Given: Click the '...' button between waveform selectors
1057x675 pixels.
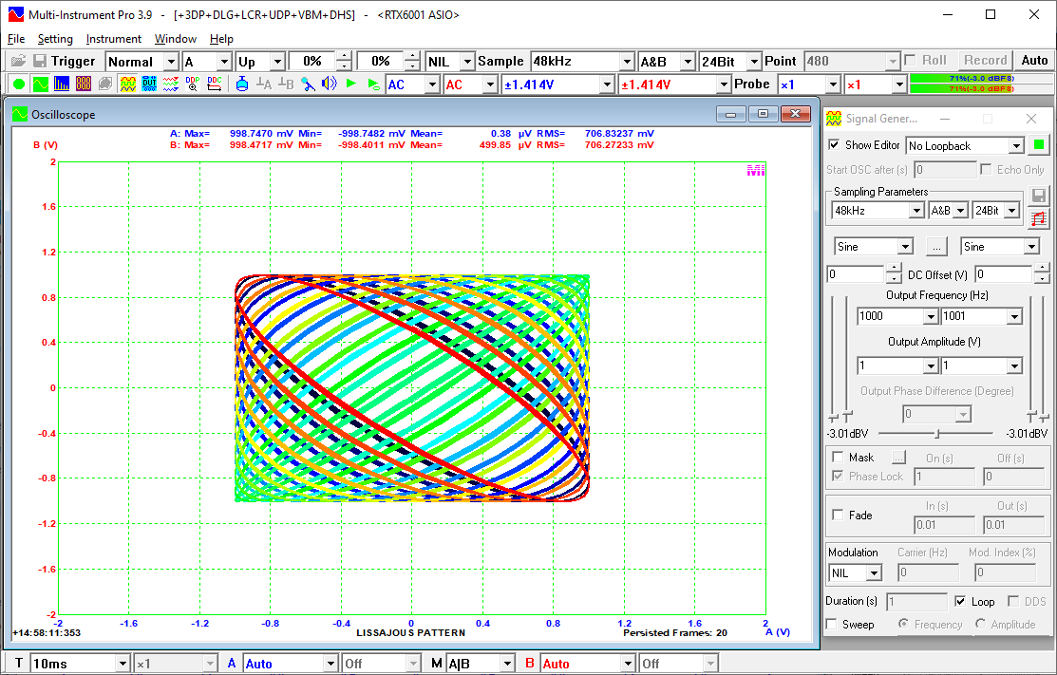Looking at the screenshot, I should pos(937,247).
